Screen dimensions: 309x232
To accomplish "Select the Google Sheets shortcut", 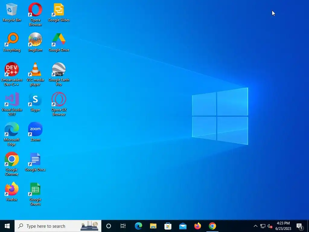I will tap(35, 194).
